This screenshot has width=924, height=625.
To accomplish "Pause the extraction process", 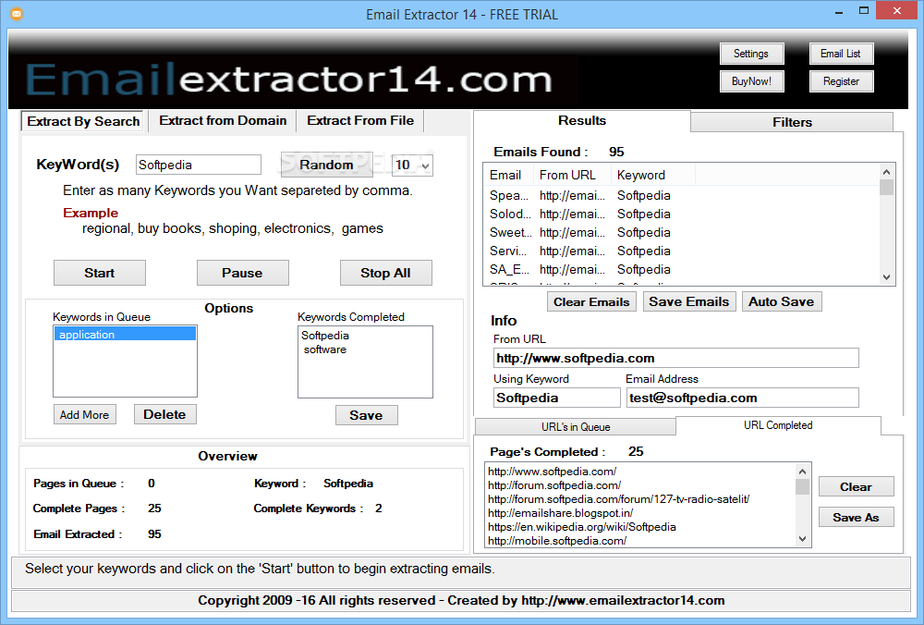I will coord(243,273).
